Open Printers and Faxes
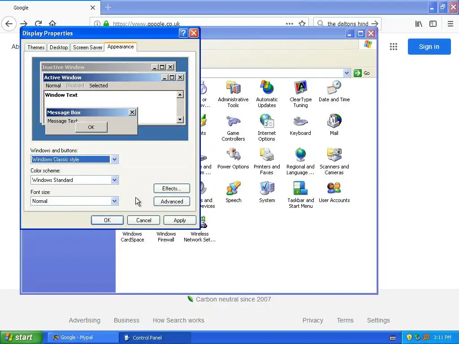Screen dimensions: 459x344 click(x=267, y=161)
